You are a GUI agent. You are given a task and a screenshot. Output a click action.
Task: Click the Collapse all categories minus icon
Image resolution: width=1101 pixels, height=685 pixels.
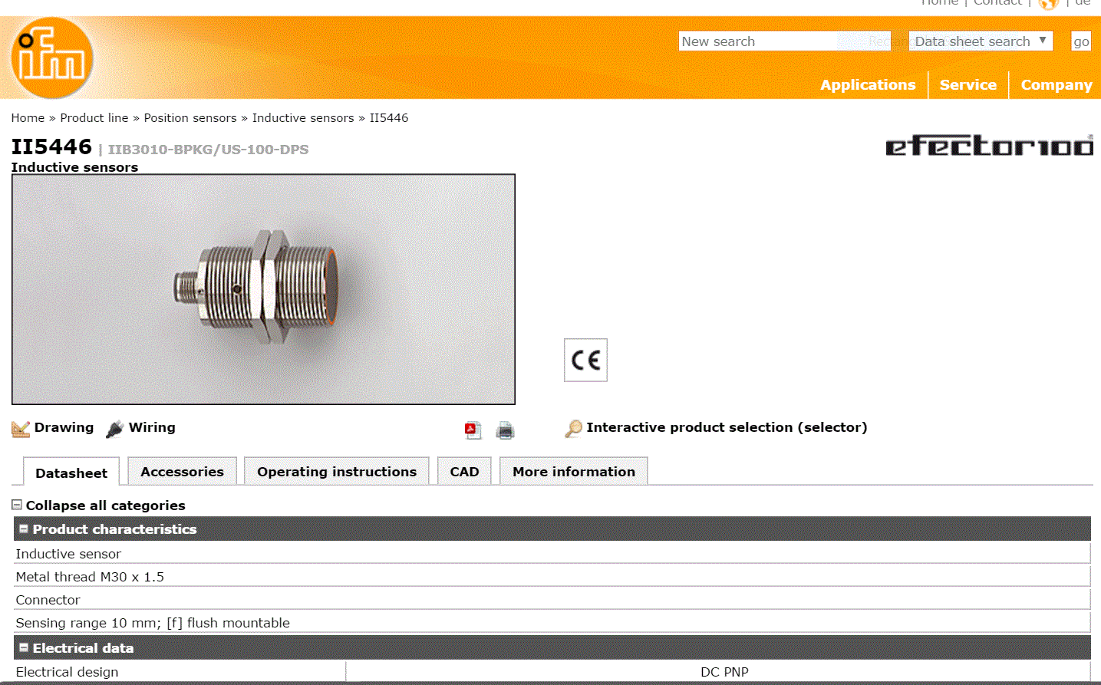17,505
